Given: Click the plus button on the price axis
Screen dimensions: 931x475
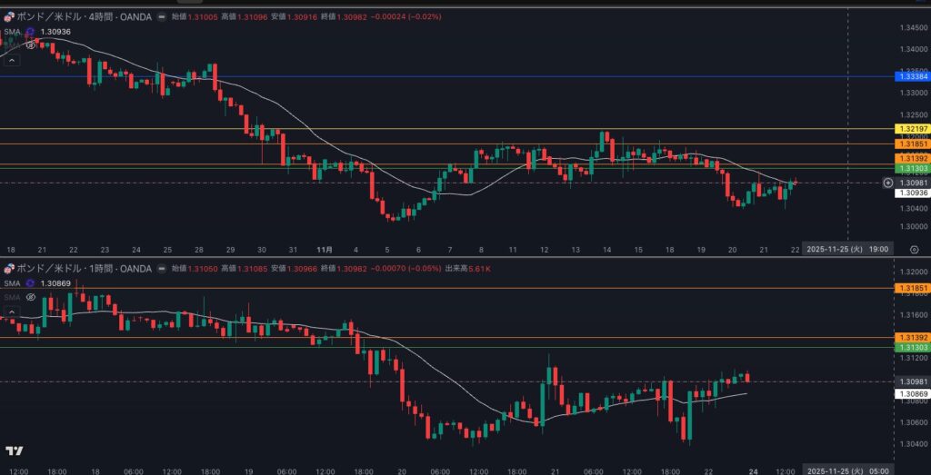Looking at the screenshot, I should pos(888,183).
